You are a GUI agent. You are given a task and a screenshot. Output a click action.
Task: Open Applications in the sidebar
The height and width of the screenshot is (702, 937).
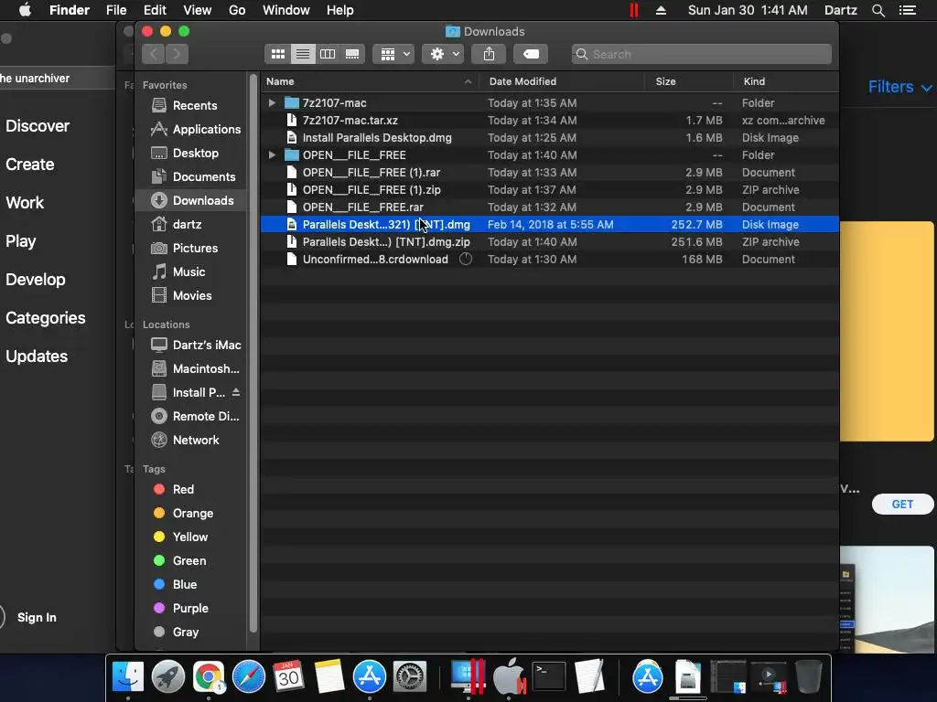[191, 130]
